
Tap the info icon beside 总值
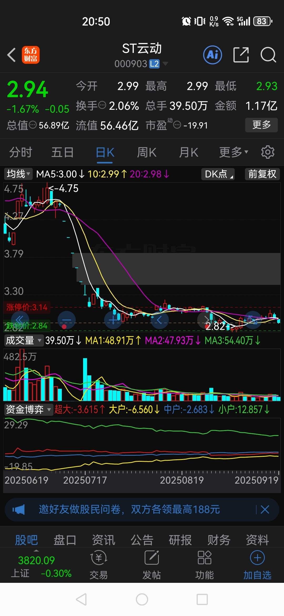click(33, 125)
